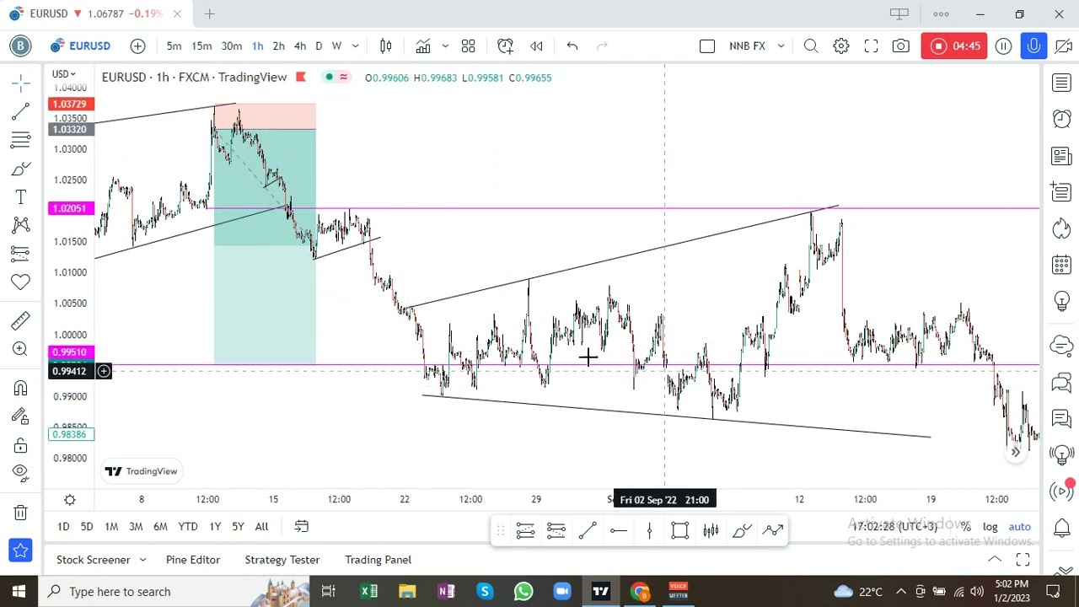Open the chart patterns tool
This screenshot has height=607, width=1079.
coord(21,225)
